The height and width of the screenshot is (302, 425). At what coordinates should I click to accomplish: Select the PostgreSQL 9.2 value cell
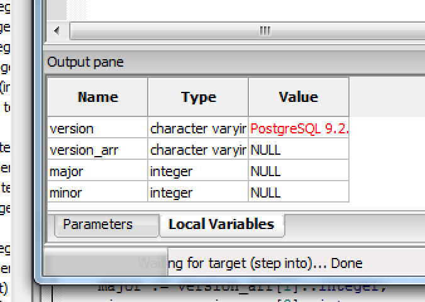[299, 129]
